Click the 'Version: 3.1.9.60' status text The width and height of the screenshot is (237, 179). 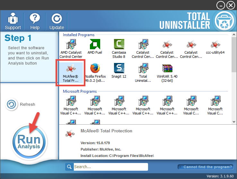pyautogui.click(x=220, y=176)
